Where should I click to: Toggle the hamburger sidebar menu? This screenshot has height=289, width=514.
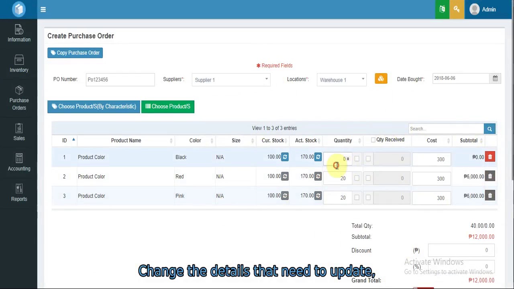click(43, 9)
